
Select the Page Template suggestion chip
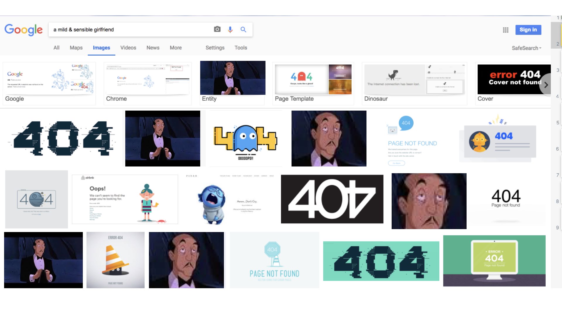coord(313,83)
